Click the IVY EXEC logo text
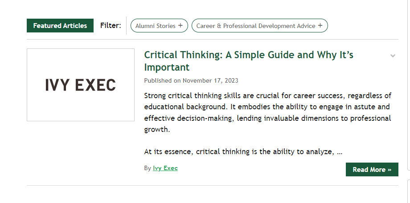Screen dimensions: 410x203 tap(81, 85)
